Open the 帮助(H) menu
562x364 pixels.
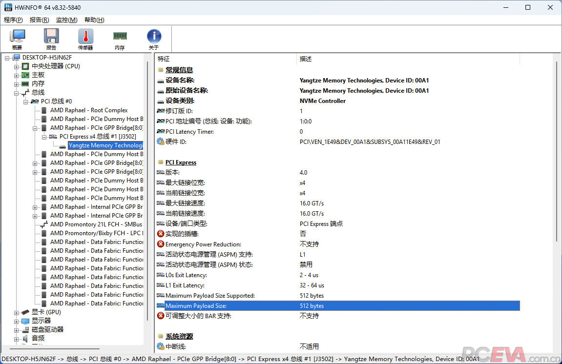point(94,20)
